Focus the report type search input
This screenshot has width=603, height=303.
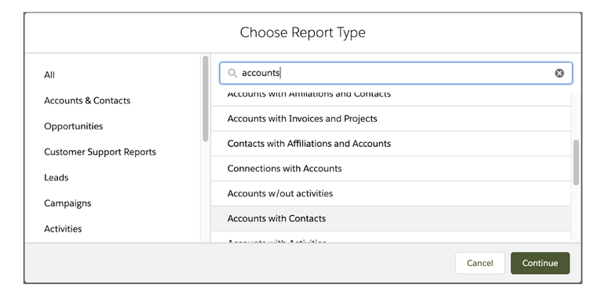(x=396, y=73)
